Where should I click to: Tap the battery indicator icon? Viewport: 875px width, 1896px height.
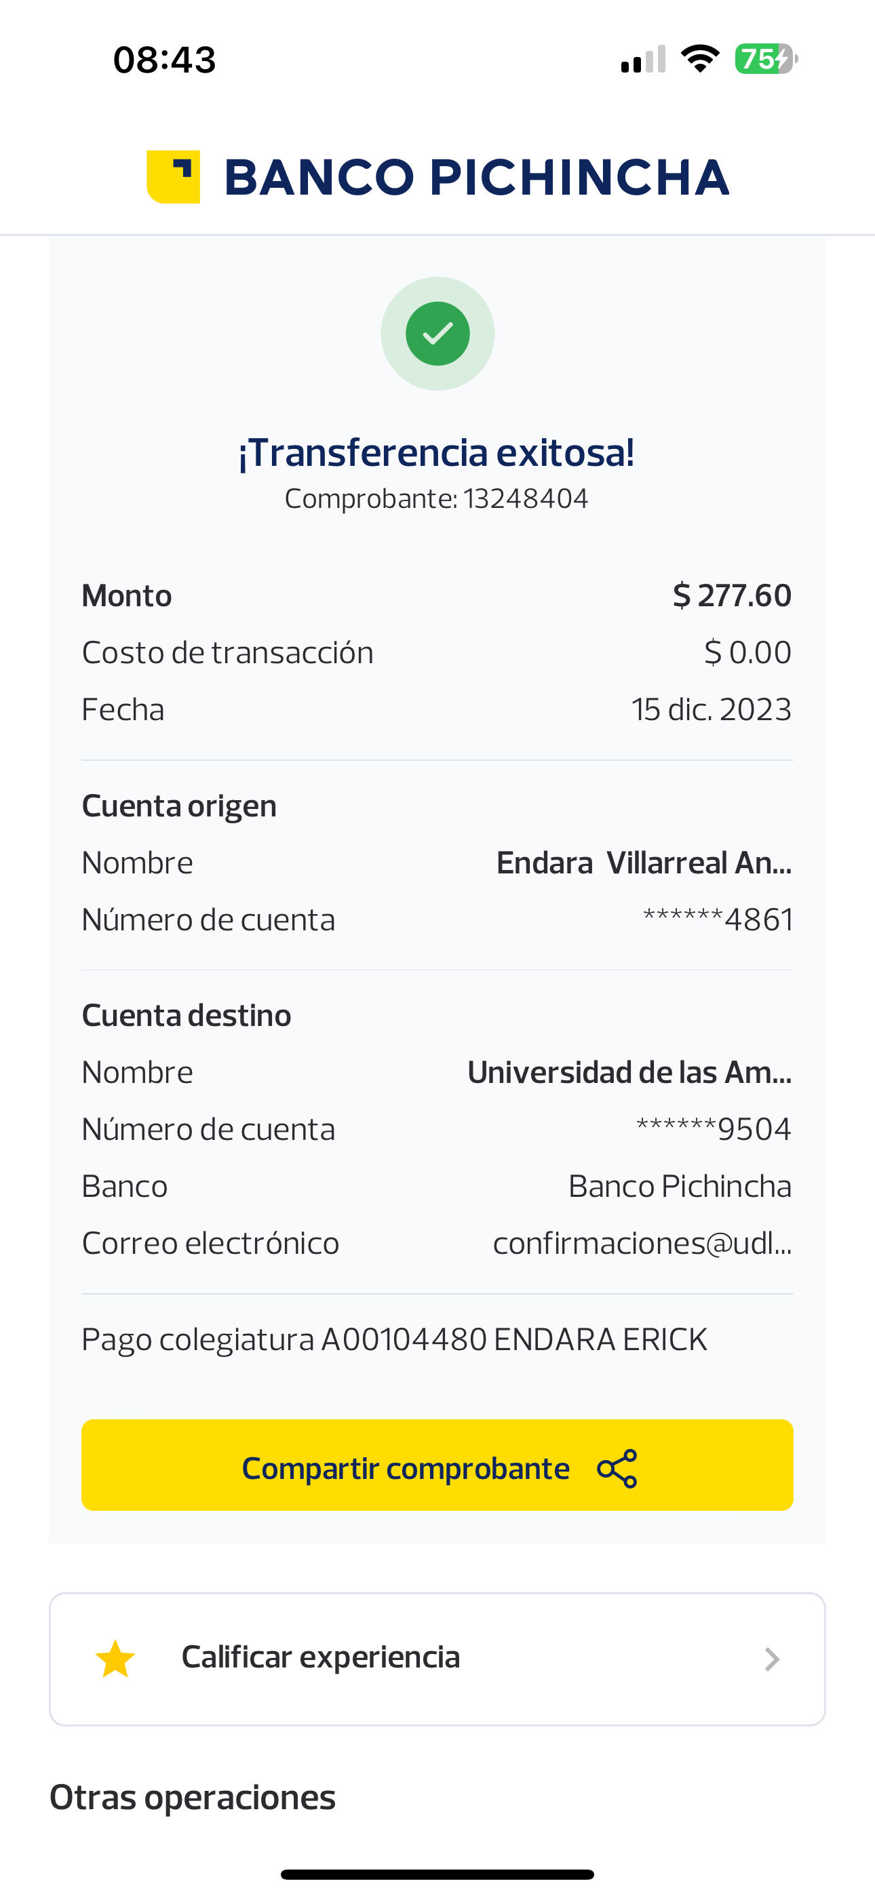point(766,59)
